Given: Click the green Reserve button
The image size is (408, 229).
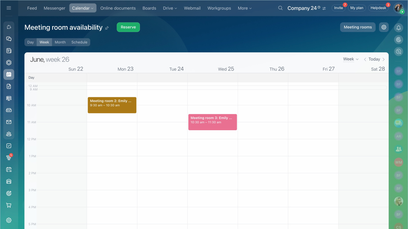Looking at the screenshot, I should (x=128, y=27).
